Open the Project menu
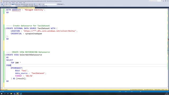 pos(13,3)
